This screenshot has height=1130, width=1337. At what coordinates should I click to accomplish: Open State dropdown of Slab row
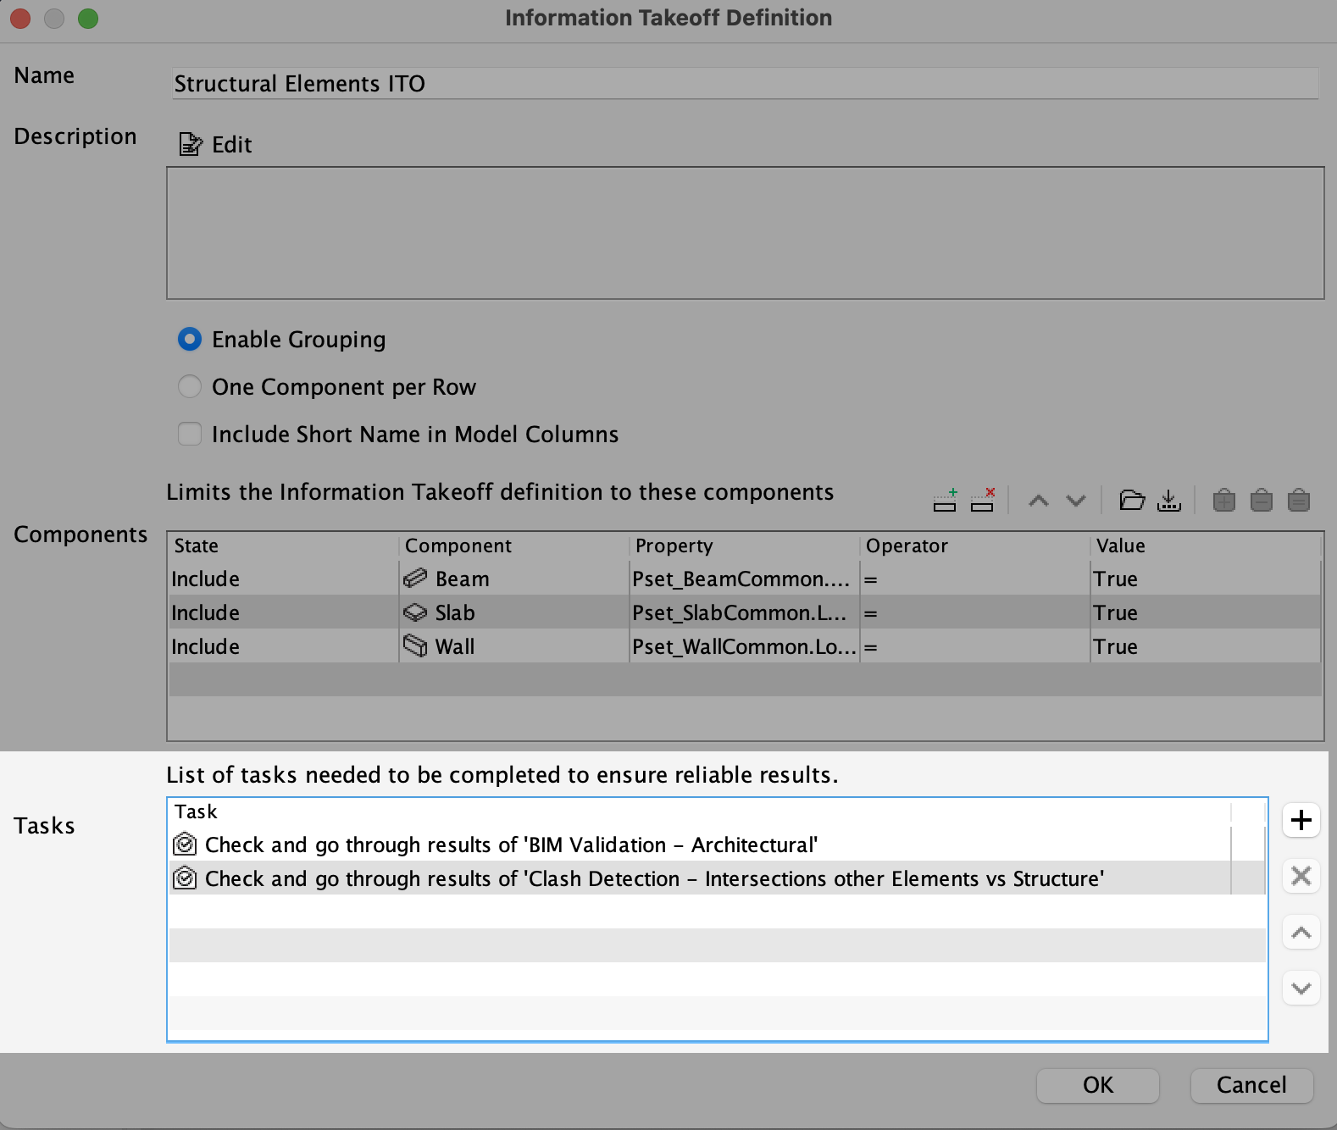[284, 612]
